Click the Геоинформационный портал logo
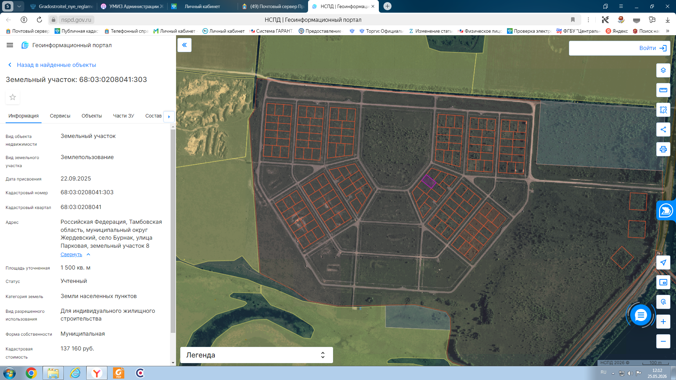This screenshot has height=380, width=676. [x=67, y=45]
